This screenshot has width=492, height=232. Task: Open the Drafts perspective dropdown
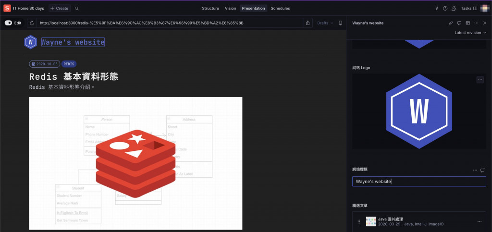(325, 23)
